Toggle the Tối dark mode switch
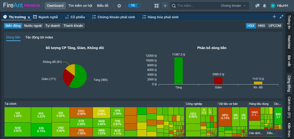Viewport: 294px width, 139px height. tap(134, 5)
